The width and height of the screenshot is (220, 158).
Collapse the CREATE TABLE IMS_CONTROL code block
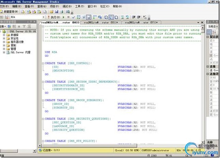pyautogui.click(x=43, y=63)
